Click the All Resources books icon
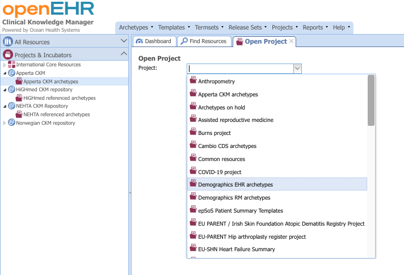Viewport: 404px width, 275px height. point(8,41)
